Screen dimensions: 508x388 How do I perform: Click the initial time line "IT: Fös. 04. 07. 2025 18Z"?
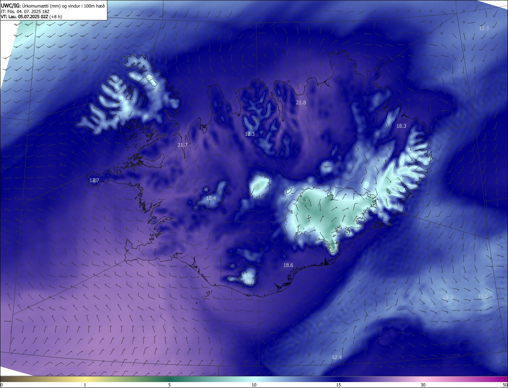click(x=25, y=12)
